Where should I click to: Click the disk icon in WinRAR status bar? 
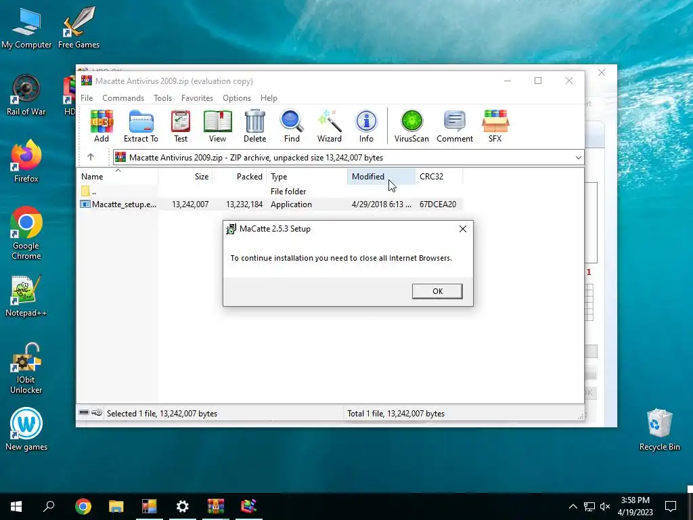(84, 413)
